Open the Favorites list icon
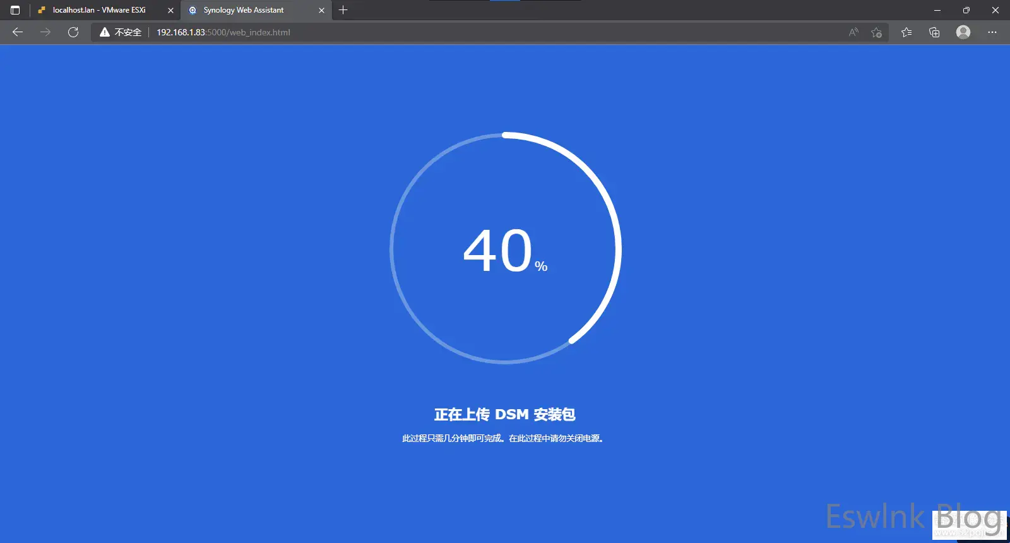 [x=906, y=32]
